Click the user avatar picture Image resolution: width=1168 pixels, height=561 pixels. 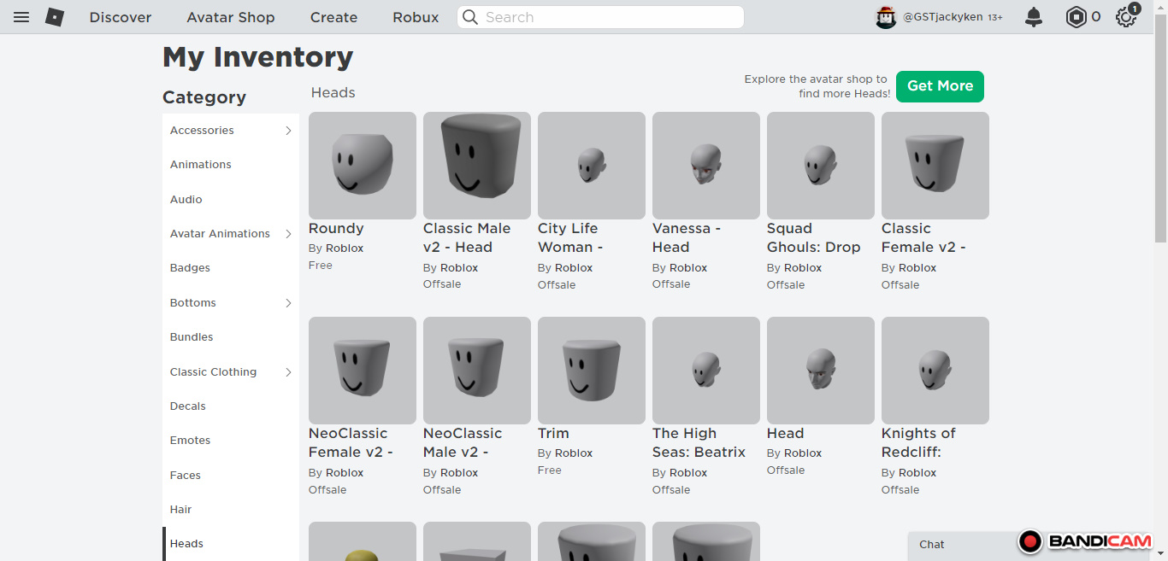click(886, 17)
